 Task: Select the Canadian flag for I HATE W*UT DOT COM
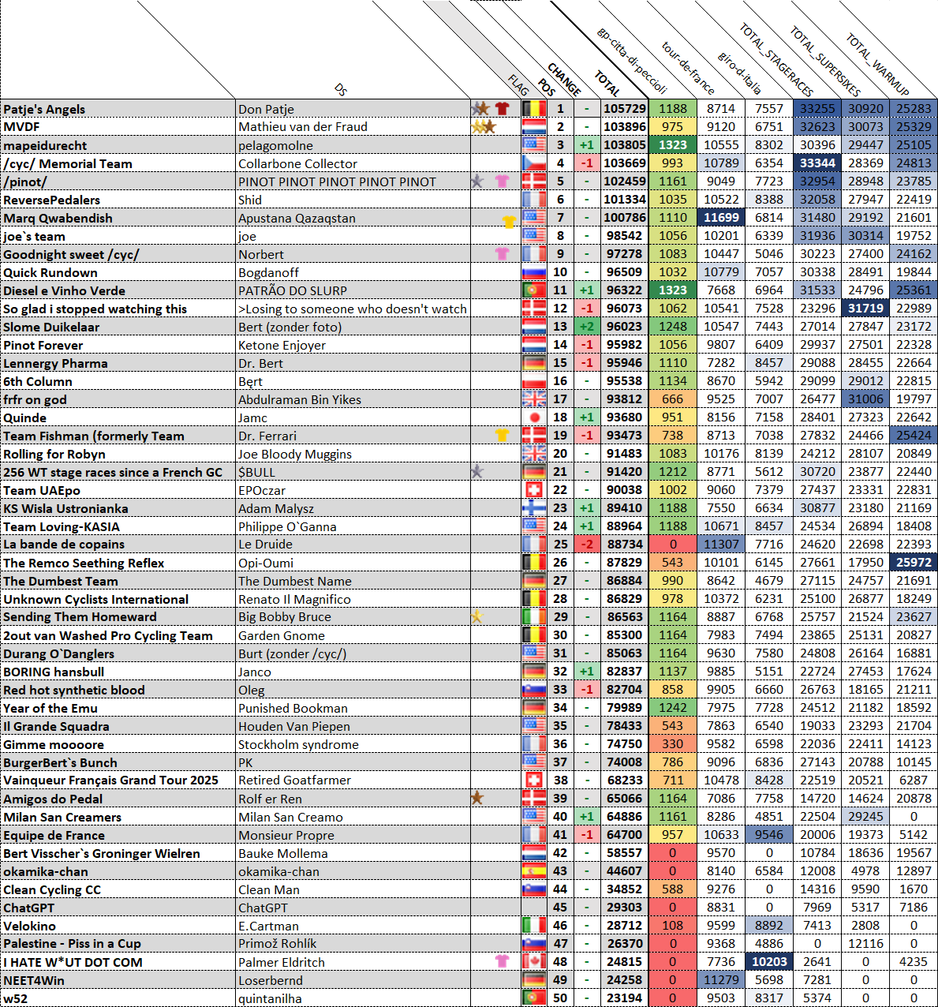pos(534,962)
